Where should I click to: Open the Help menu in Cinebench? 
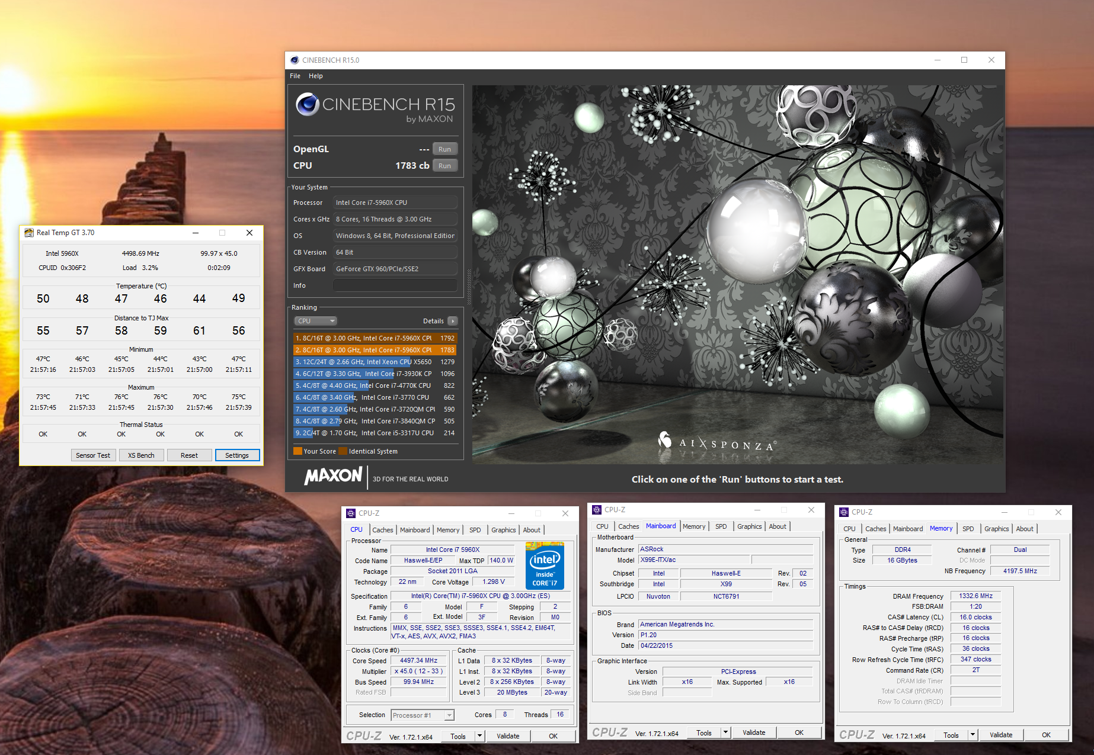pos(316,76)
